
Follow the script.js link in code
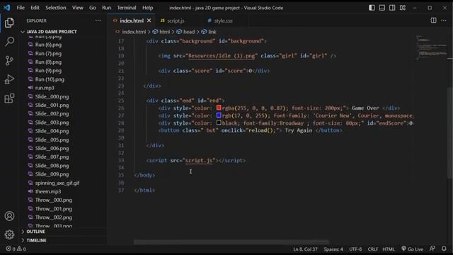199,160
